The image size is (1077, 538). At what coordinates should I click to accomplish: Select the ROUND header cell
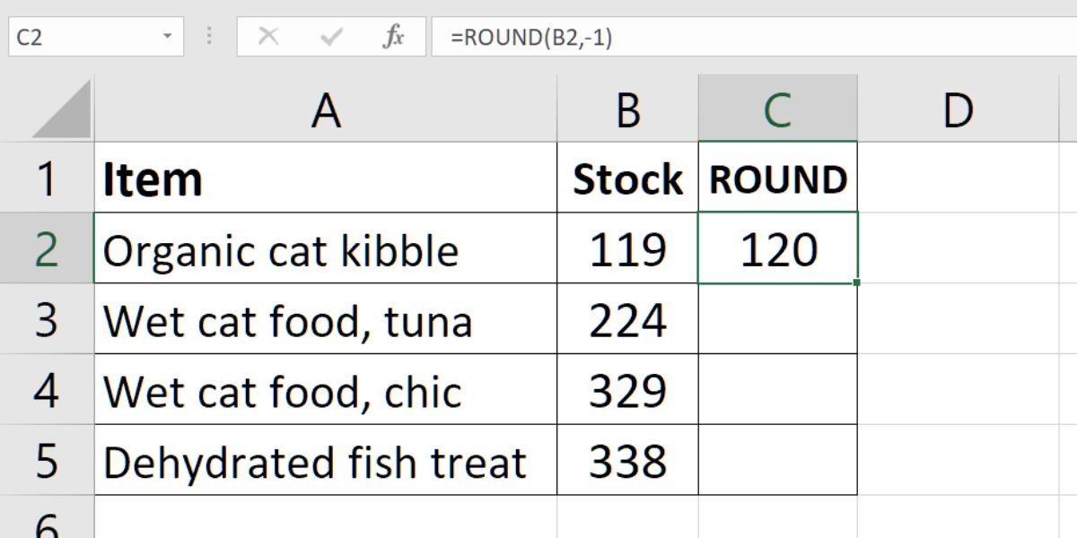point(777,178)
